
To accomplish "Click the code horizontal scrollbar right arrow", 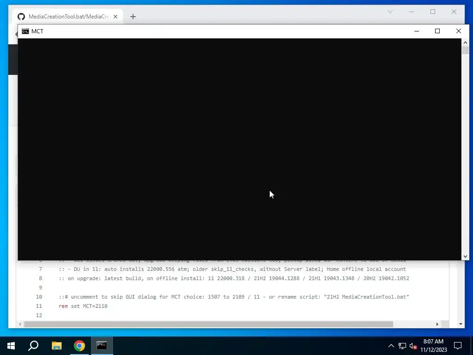I will click(x=437, y=324).
